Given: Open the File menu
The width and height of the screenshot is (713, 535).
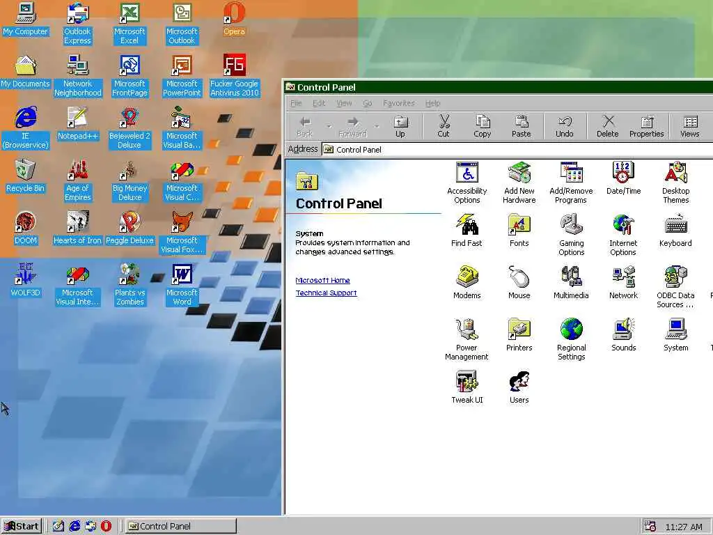Looking at the screenshot, I should [296, 103].
